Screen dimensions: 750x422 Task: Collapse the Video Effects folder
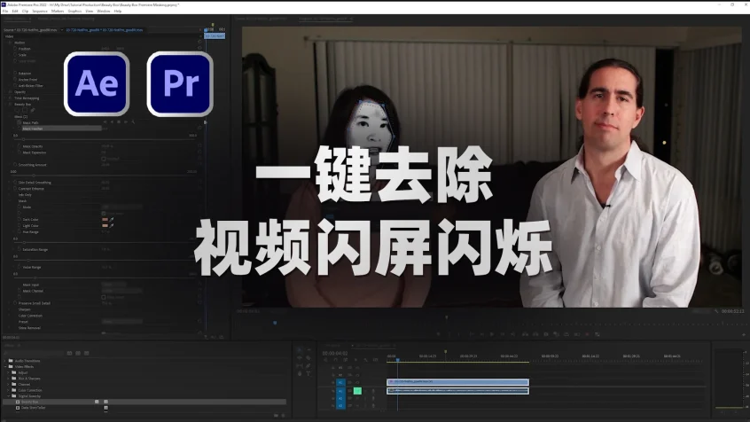(5, 366)
